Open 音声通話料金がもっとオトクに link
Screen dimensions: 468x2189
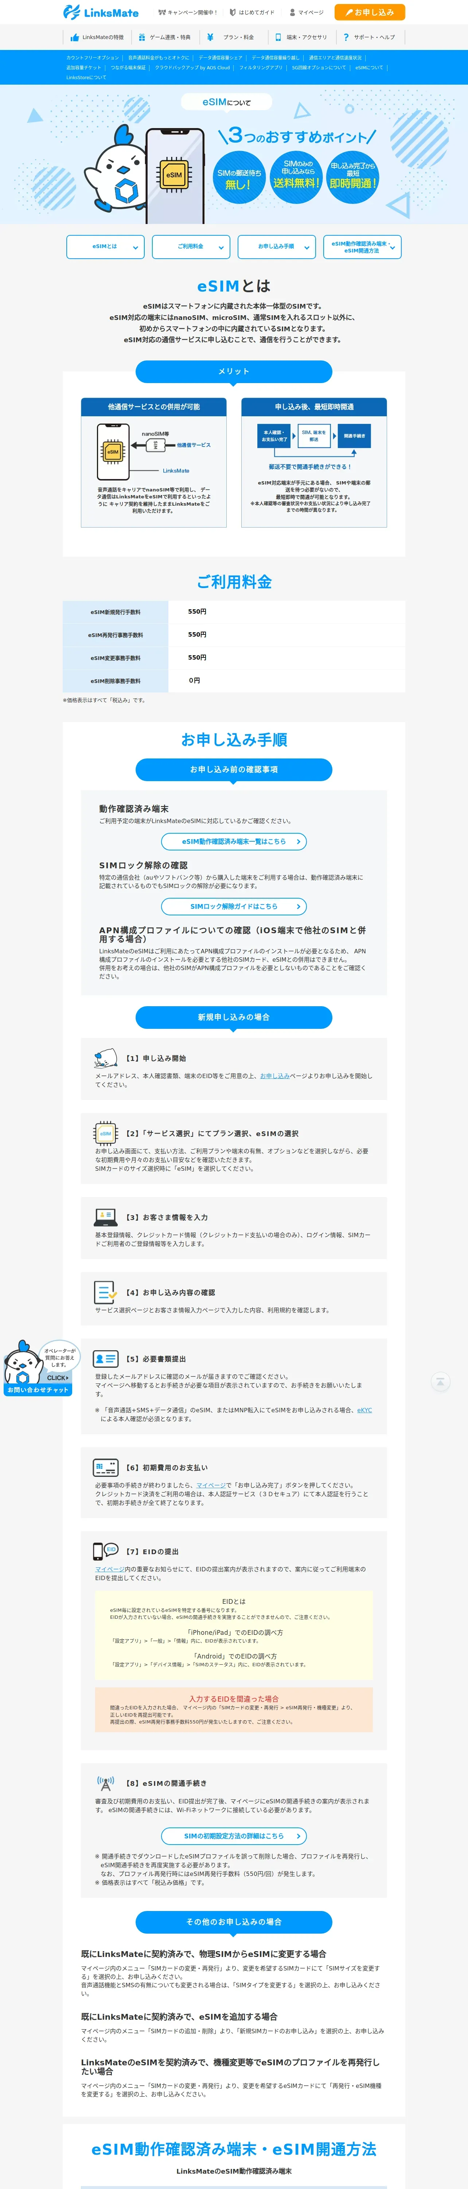pos(159,58)
